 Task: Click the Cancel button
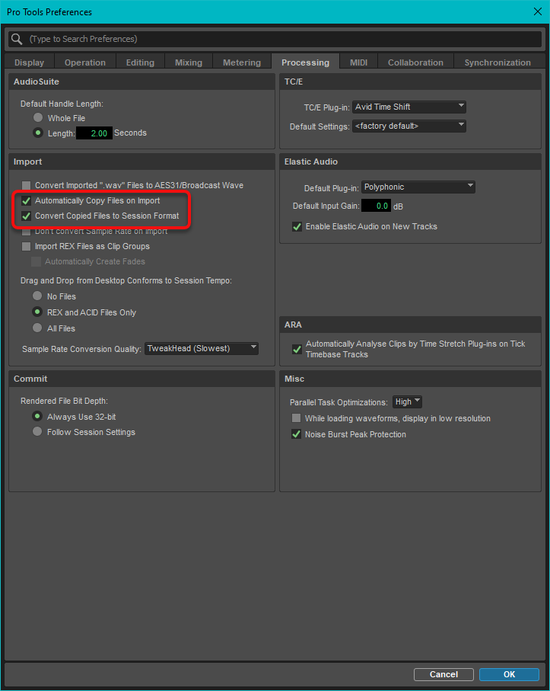[443, 674]
